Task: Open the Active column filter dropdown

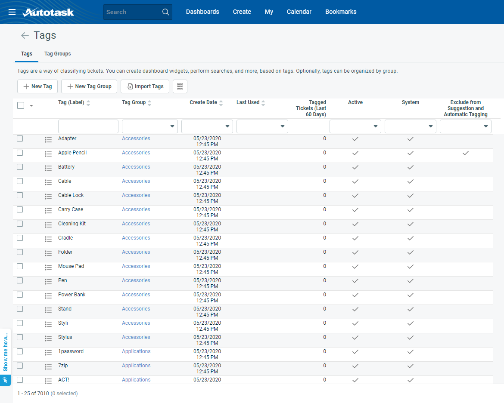Action: pyautogui.click(x=355, y=126)
